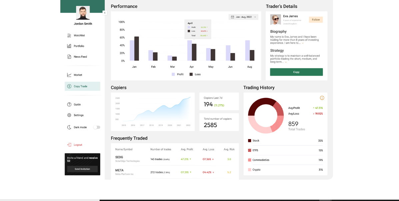Click the Portfolio bar chart icon
Image resolution: width=399 pixels, height=201 pixels.
point(69,46)
